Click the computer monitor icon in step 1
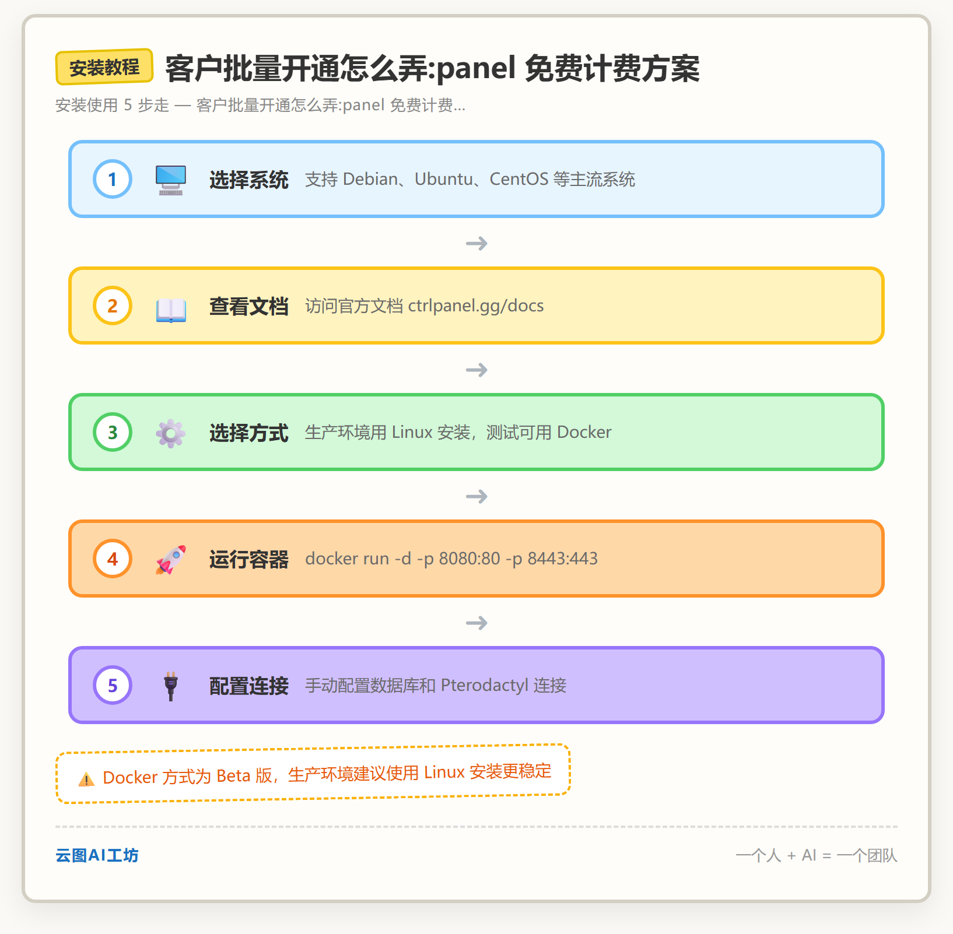Viewport: 953px width, 934px height. pyautogui.click(x=171, y=180)
